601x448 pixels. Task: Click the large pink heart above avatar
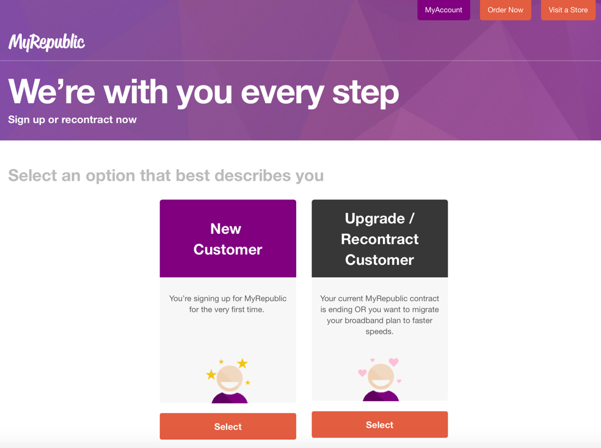click(393, 362)
